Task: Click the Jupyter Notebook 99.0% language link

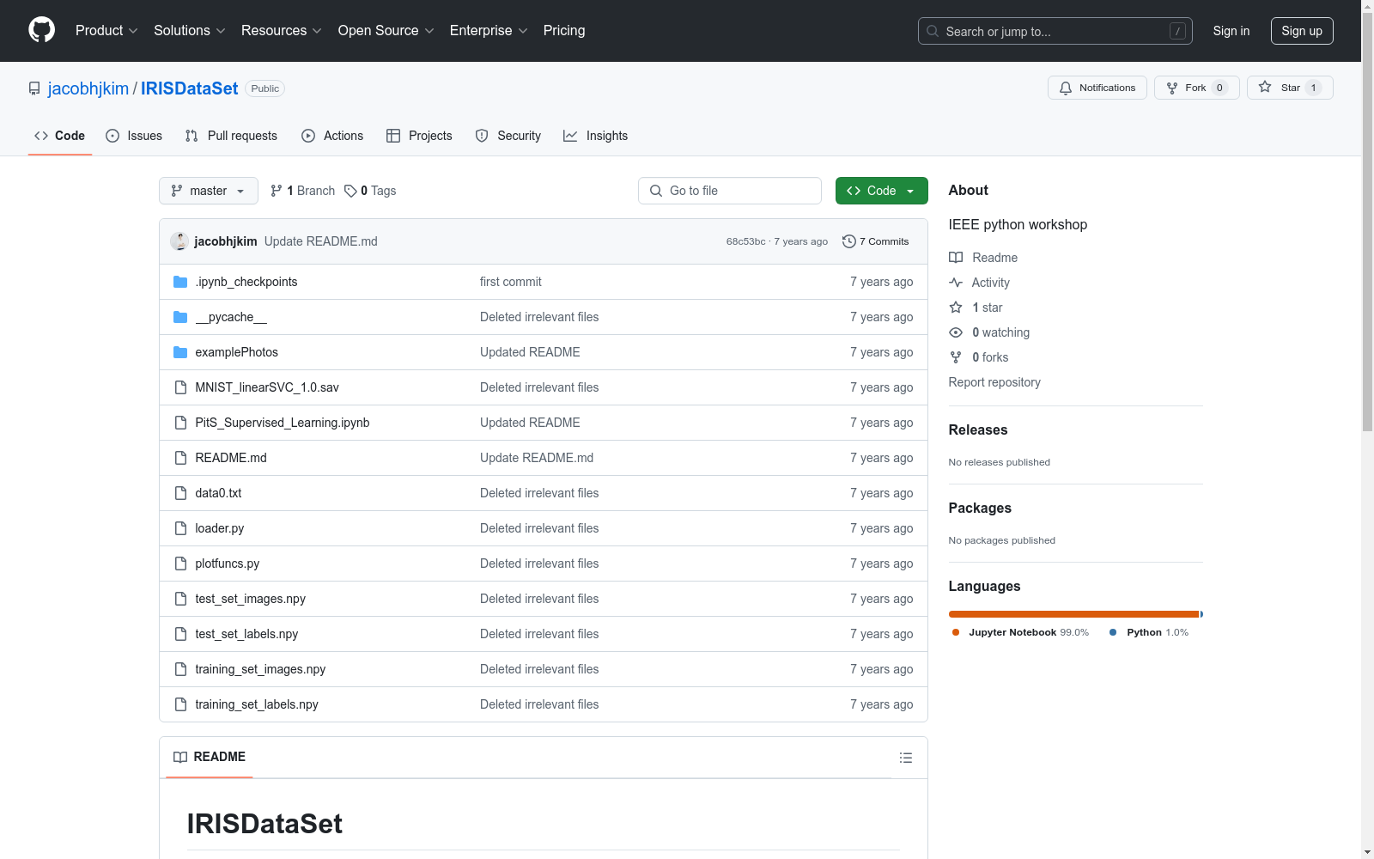Action: pos(1020,632)
